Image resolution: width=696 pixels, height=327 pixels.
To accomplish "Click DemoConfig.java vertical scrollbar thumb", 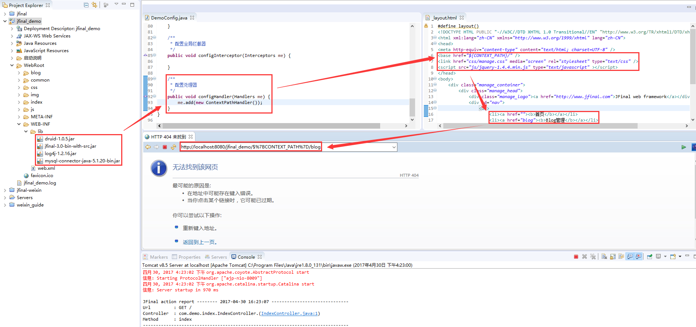I will [x=412, y=107].
